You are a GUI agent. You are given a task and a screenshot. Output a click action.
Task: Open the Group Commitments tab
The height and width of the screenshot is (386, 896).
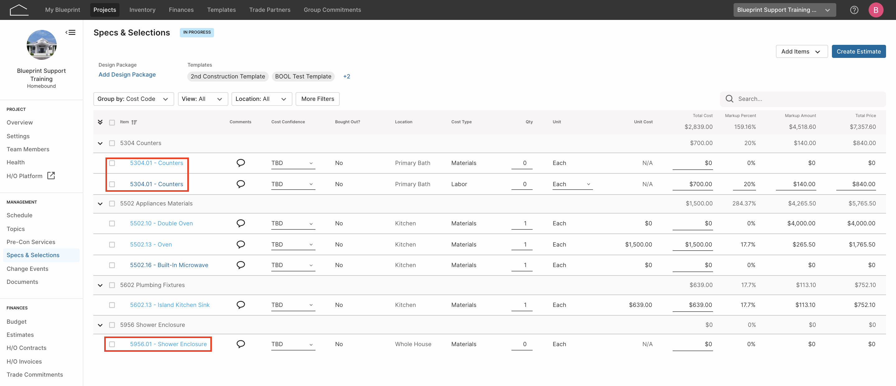click(332, 10)
